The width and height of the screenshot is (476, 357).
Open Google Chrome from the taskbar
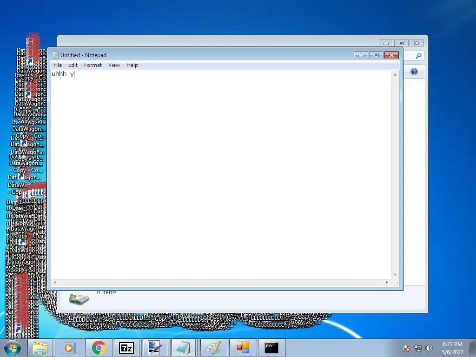click(x=99, y=348)
